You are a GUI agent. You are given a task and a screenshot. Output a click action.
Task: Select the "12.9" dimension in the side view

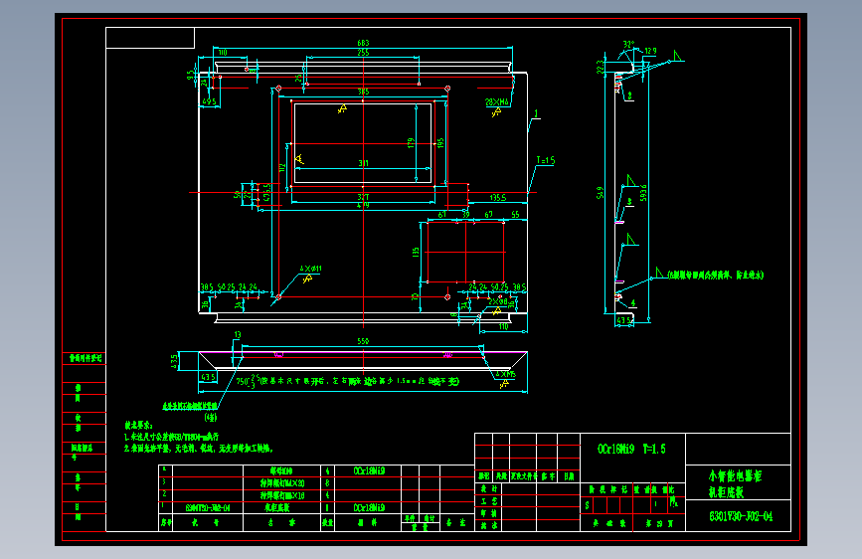point(650,51)
